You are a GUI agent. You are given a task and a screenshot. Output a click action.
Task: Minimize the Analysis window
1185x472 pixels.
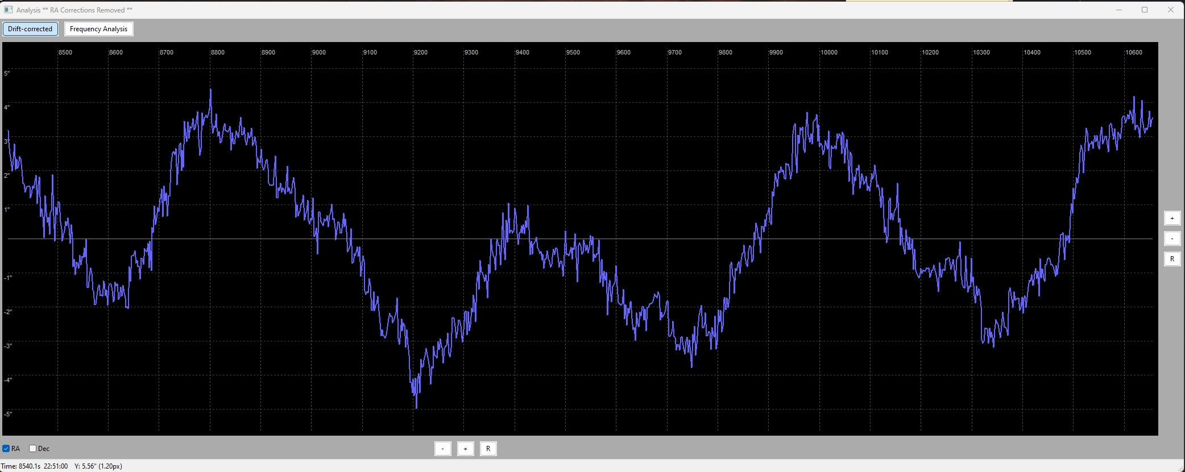(x=1119, y=10)
